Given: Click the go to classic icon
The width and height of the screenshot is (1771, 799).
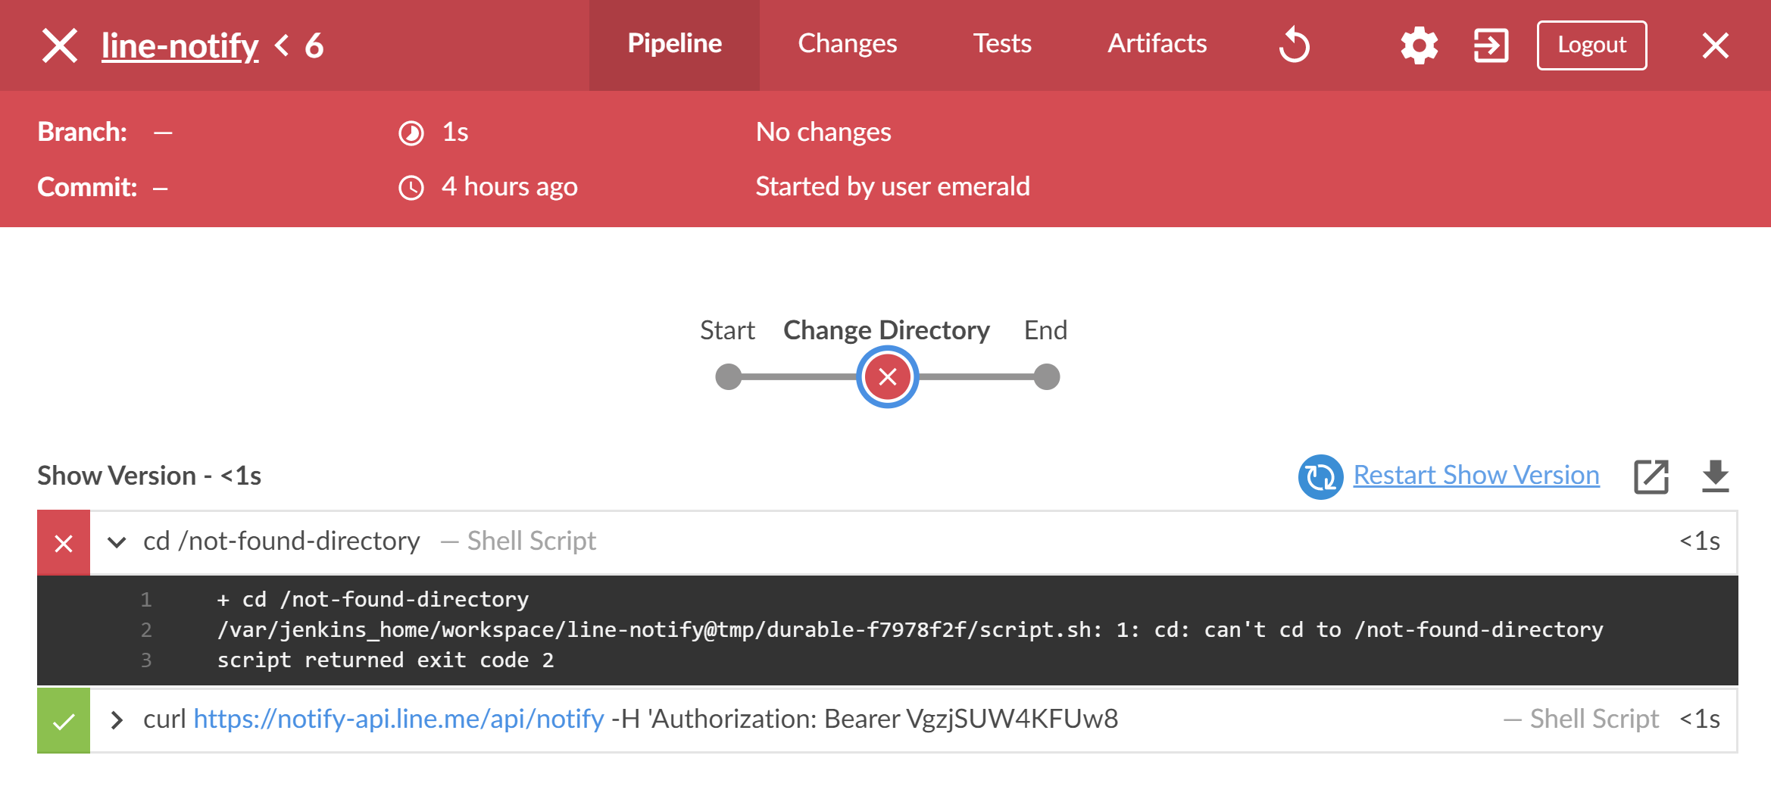Looking at the screenshot, I should pyautogui.click(x=1490, y=45).
